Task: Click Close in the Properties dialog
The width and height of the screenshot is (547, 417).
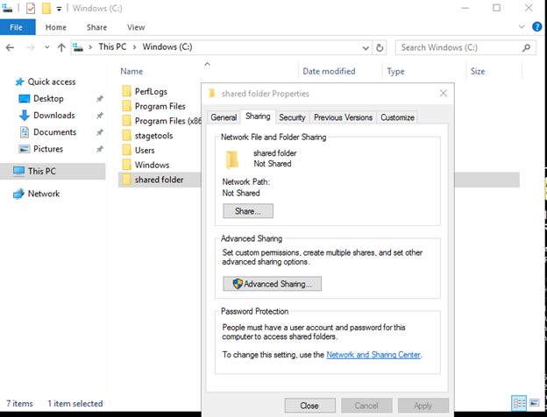Action: pos(309,406)
